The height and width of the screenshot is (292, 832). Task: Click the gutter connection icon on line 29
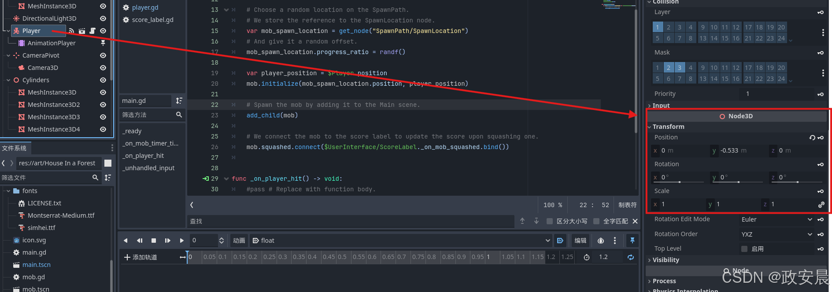tap(206, 179)
